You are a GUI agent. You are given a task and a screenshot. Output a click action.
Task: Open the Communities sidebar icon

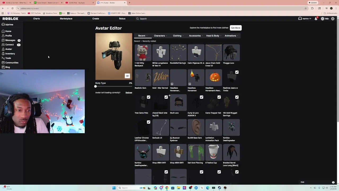point(3,63)
